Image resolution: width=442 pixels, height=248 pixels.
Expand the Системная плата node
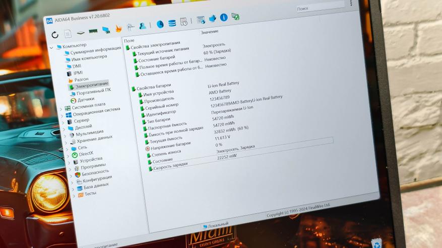pyautogui.click(x=61, y=109)
